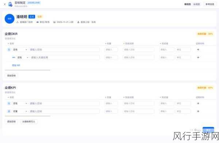Screen dimensions: 219x143
Task: Click the 添加 KR link
Action: (x=16, y=65)
